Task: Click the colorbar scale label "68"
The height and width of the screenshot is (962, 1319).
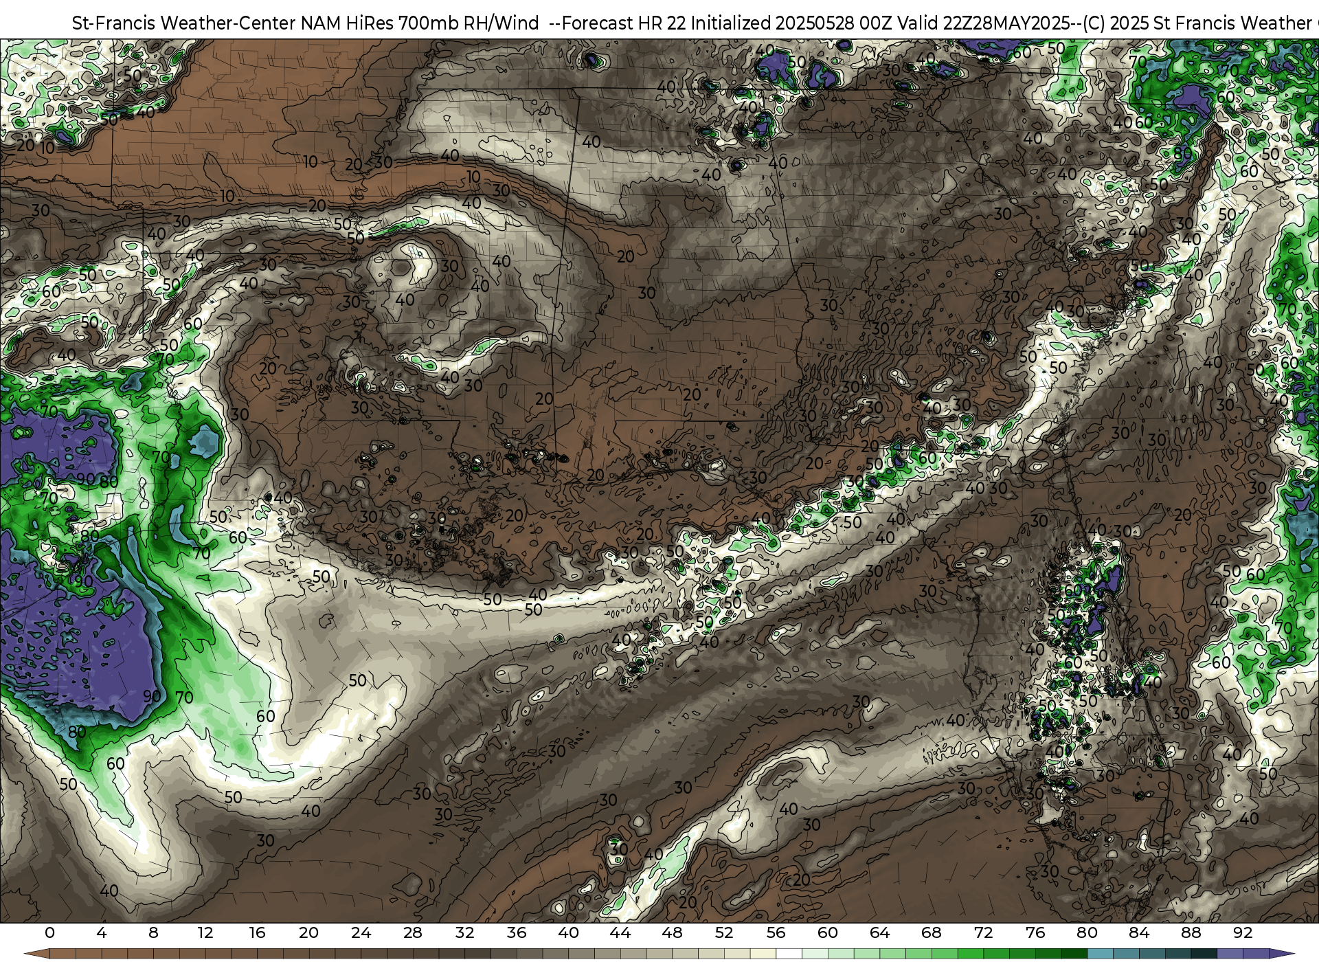Action: [x=932, y=932]
